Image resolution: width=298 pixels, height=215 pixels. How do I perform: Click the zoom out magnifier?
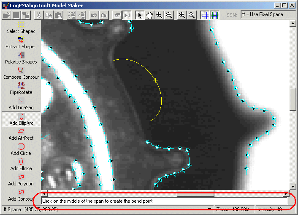pos(168,15)
